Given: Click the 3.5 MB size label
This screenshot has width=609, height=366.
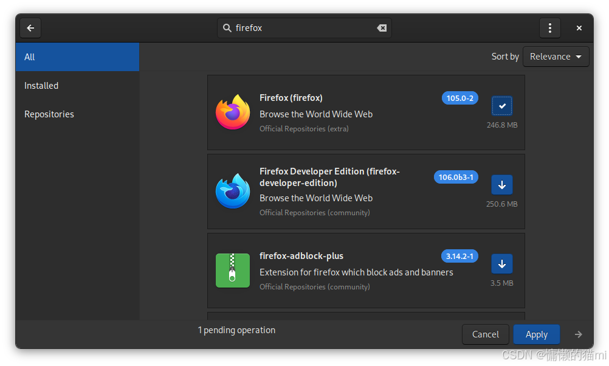Looking at the screenshot, I should tap(502, 283).
